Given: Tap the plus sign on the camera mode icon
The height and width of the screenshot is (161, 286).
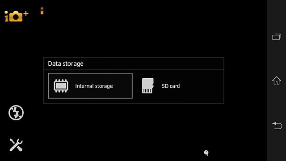Looking at the screenshot, I should pos(26,14).
